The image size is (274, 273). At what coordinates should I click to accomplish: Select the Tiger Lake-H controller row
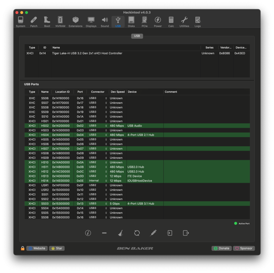[x=137, y=53]
